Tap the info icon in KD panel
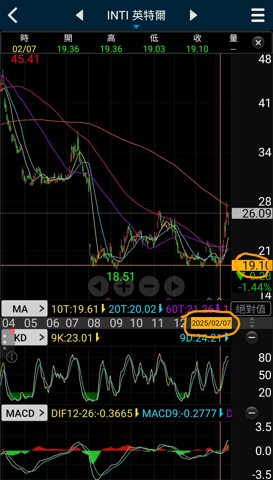Image resolution: width=273 pixels, height=480 pixels. click(12, 357)
